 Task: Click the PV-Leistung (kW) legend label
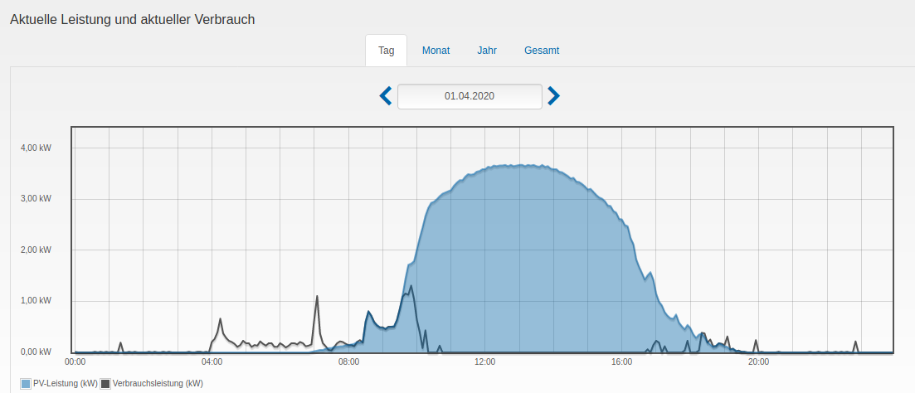point(66,384)
